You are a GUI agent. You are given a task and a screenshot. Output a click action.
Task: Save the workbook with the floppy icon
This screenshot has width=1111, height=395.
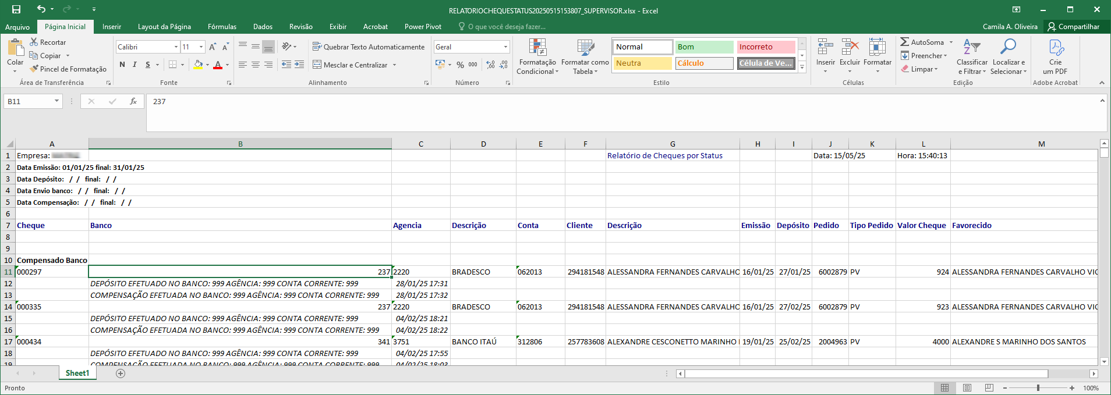click(x=16, y=9)
